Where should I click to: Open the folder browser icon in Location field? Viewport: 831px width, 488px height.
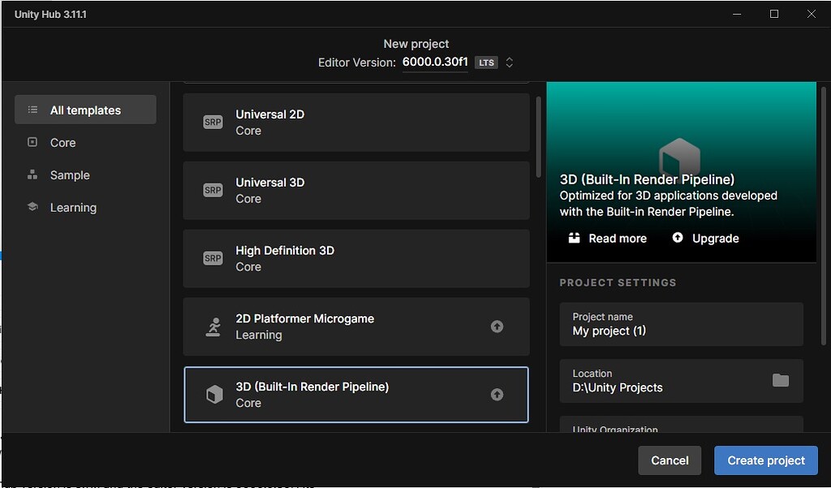[x=781, y=380]
